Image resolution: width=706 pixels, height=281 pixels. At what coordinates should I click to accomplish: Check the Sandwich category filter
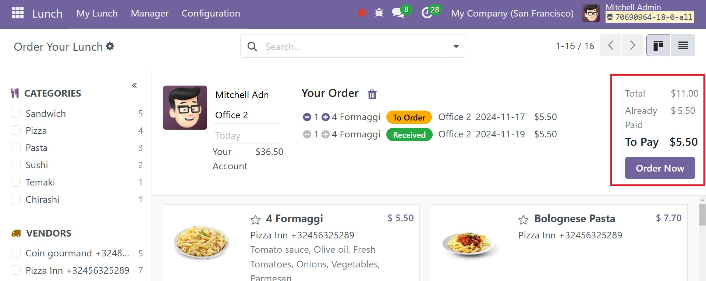pos(16,113)
